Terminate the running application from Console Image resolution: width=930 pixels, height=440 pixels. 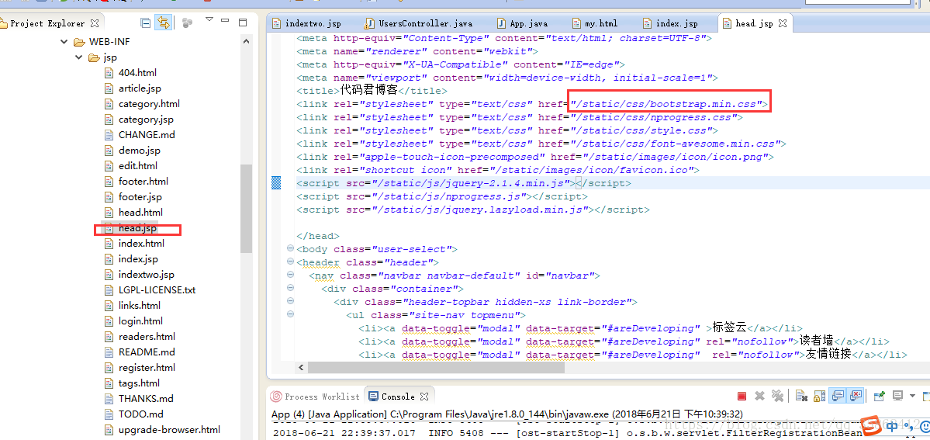point(742,396)
